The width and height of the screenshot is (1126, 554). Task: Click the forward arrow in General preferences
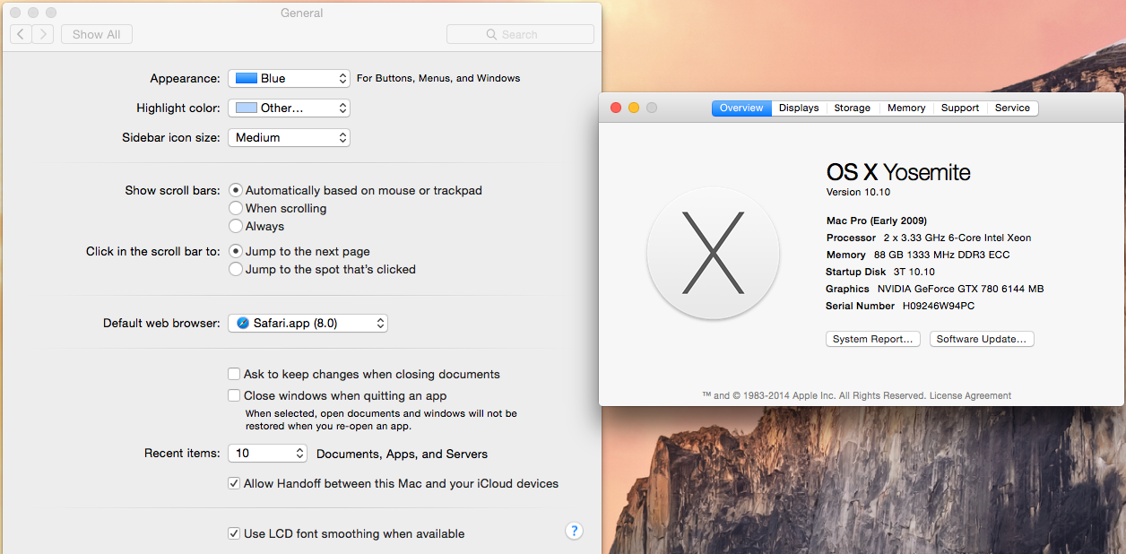pyautogui.click(x=43, y=34)
